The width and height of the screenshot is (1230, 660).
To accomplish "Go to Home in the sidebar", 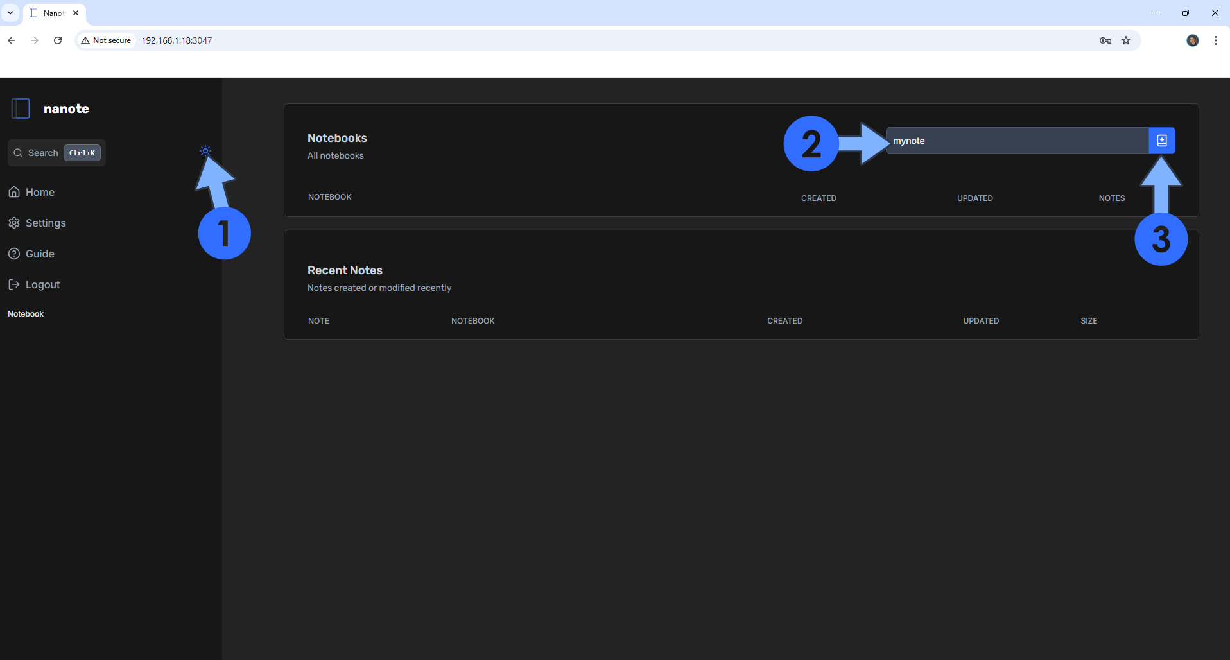I will (31, 192).
